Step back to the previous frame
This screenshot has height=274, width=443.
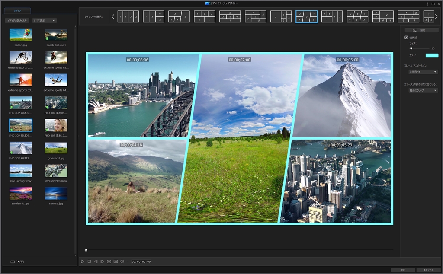tap(96, 261)
